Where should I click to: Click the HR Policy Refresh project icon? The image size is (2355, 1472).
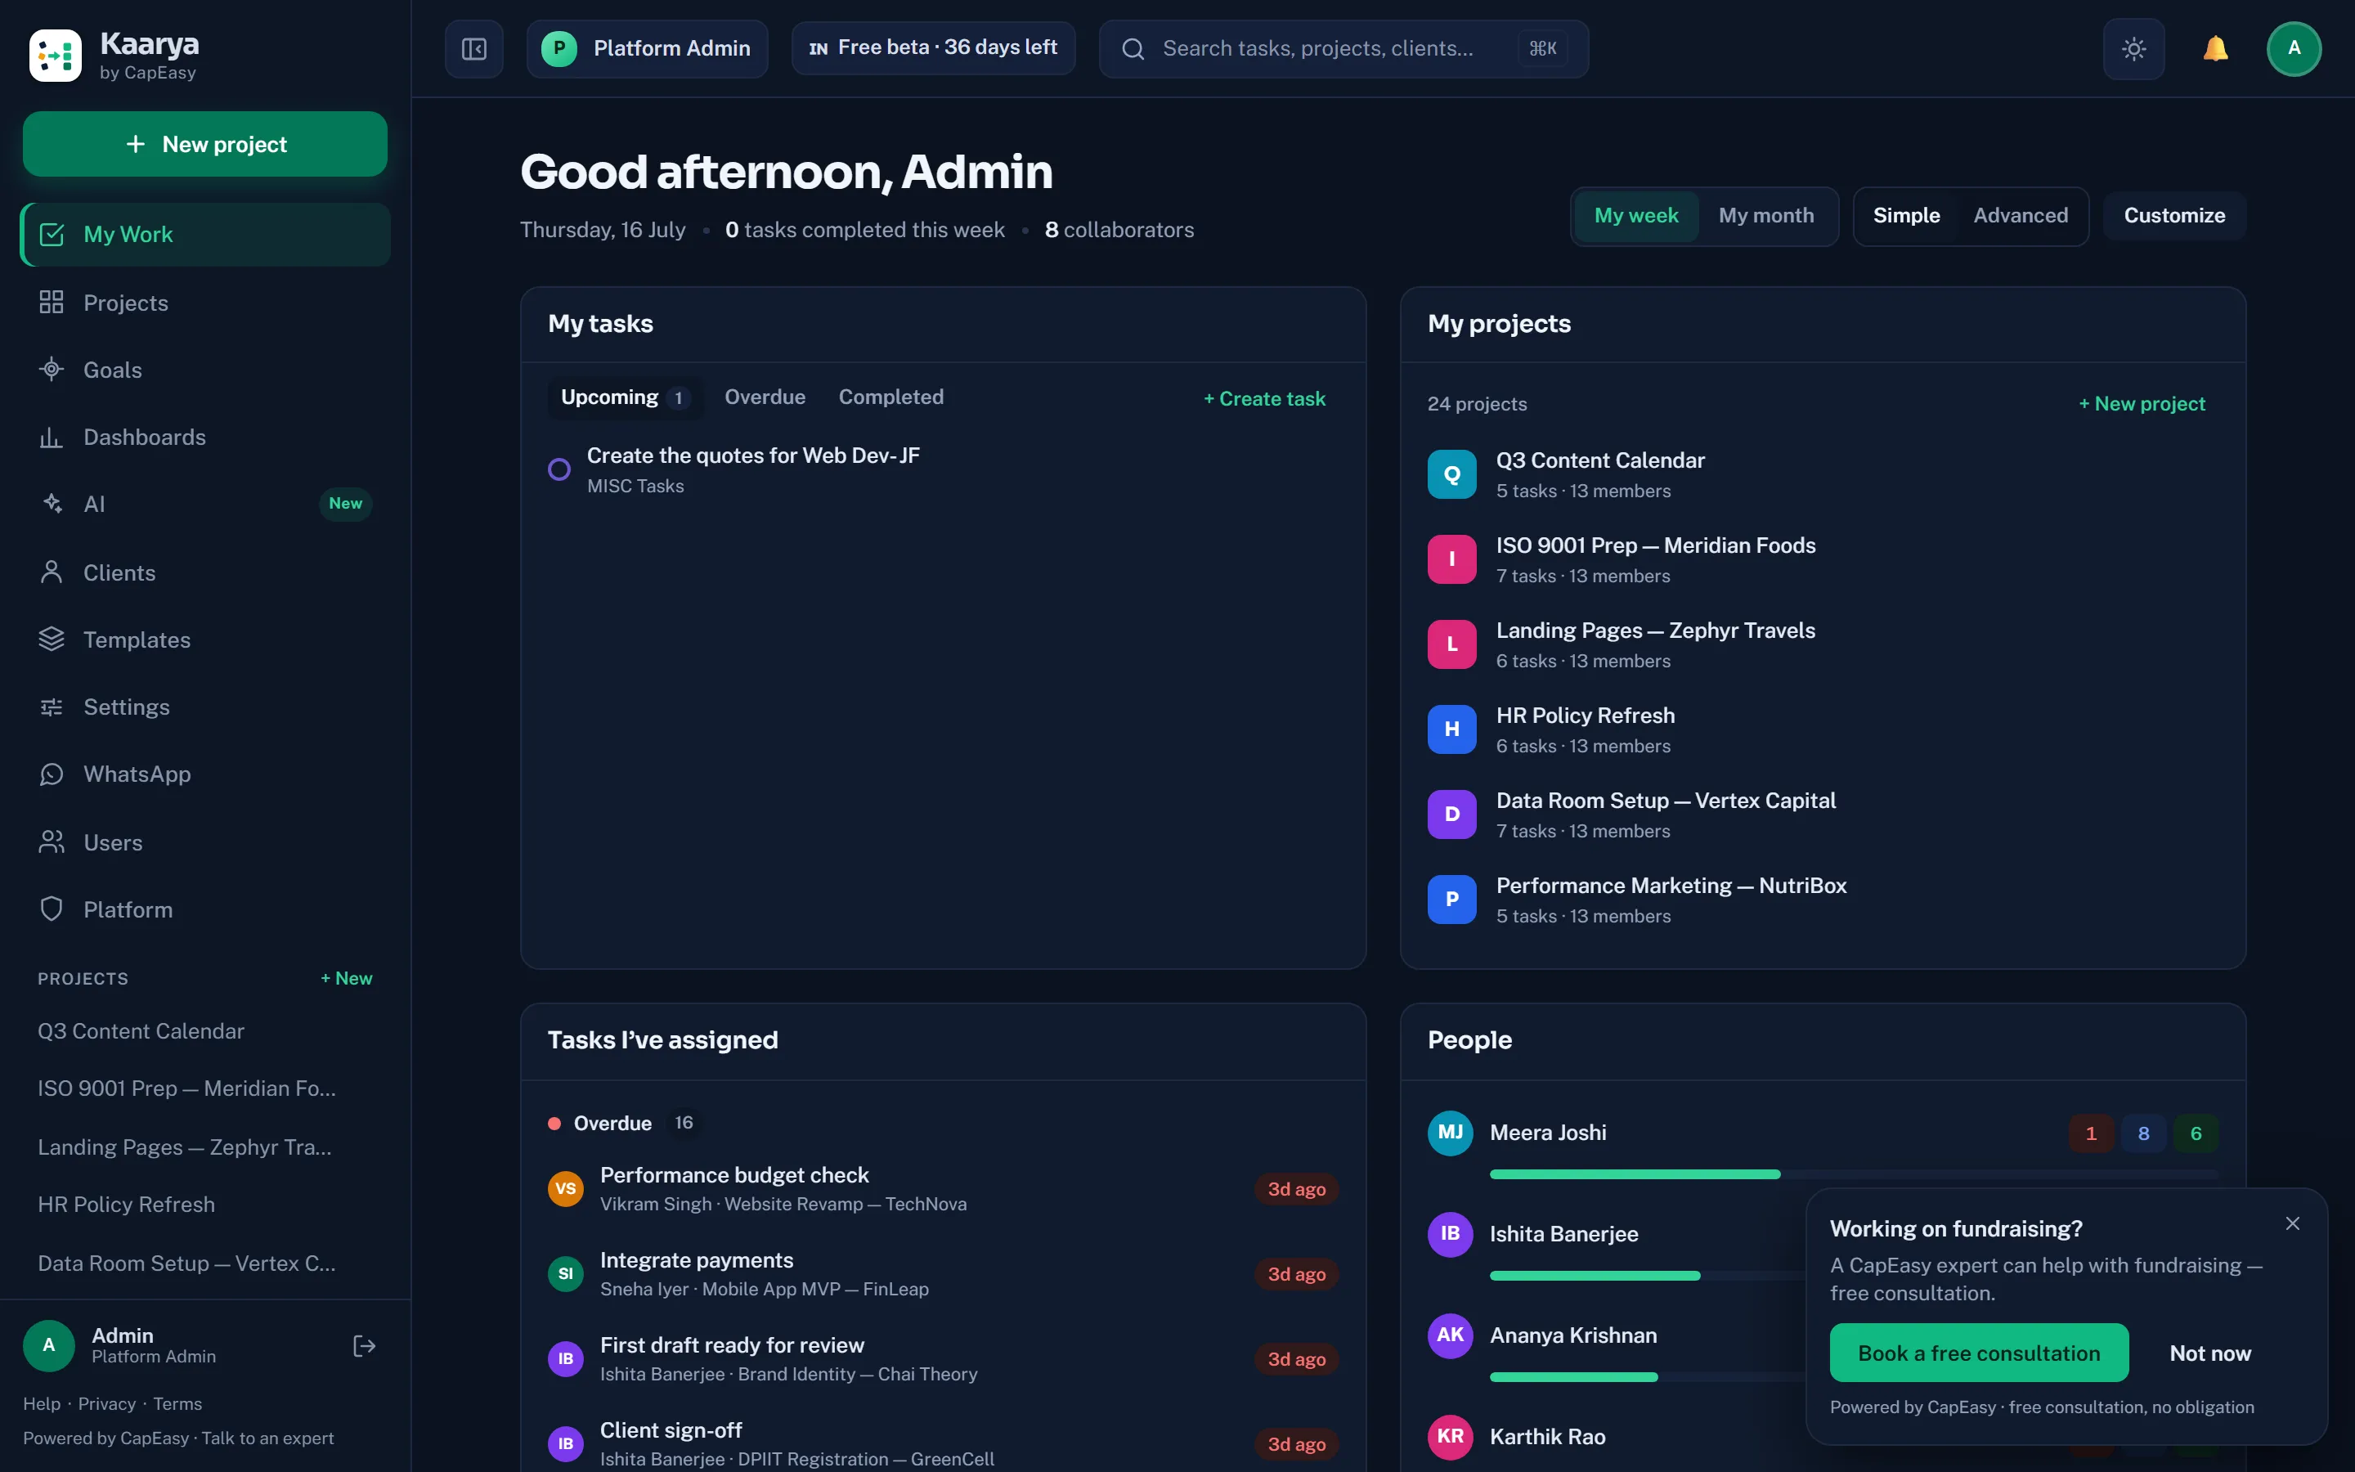tap(1452, 729)
